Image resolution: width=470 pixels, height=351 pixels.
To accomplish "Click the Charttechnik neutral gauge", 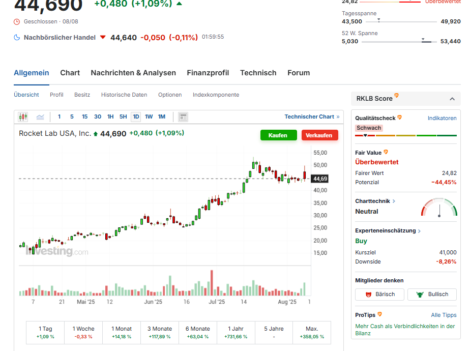I will (x=439, y=208).
